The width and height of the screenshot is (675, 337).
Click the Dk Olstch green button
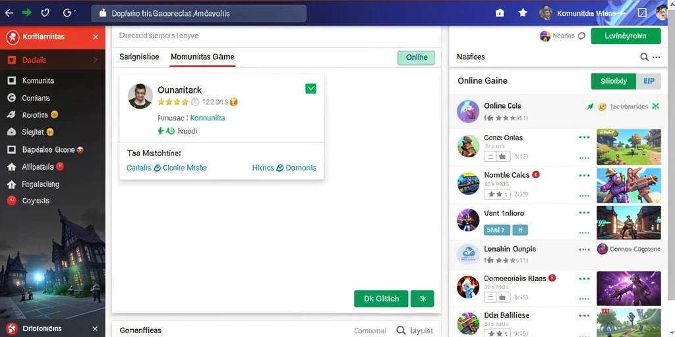381,299
